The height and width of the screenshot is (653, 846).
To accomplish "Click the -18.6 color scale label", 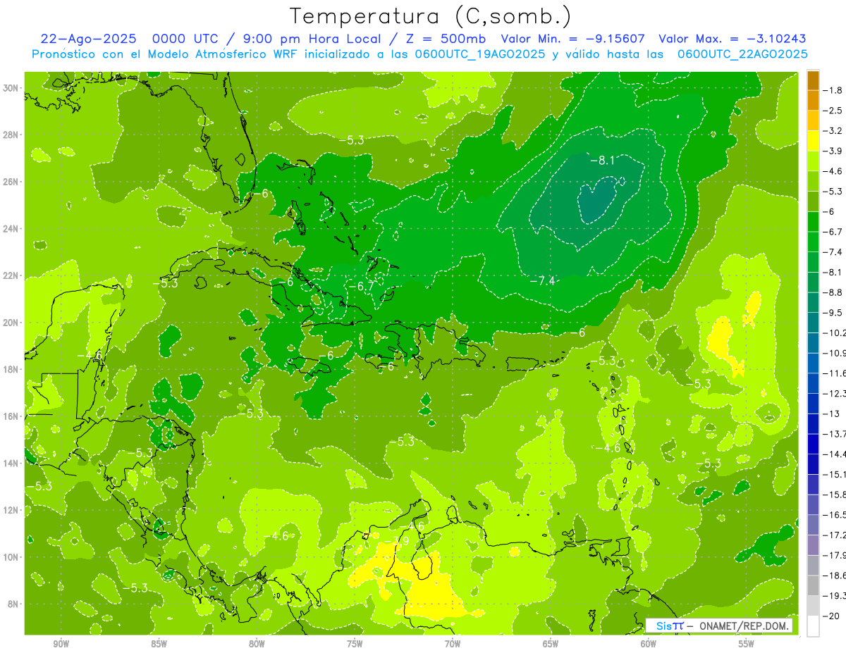I will pos(834,576).
